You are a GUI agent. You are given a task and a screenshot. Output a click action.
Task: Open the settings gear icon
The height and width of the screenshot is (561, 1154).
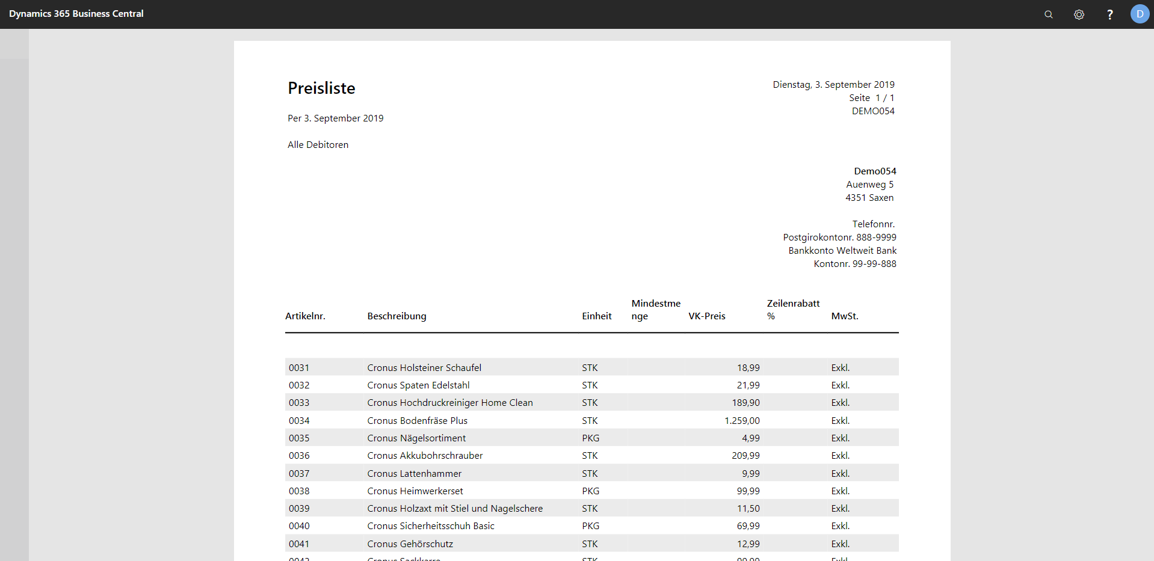1079,14
